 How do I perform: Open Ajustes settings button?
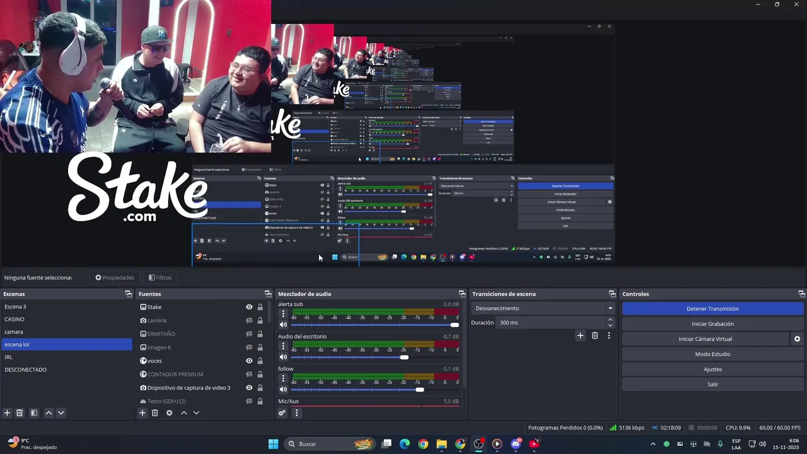(712, 370)
